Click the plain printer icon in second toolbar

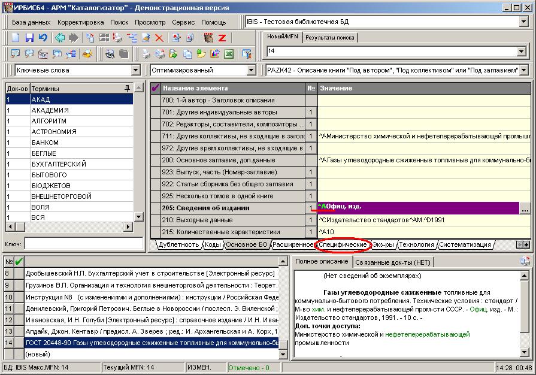(146, 54)
